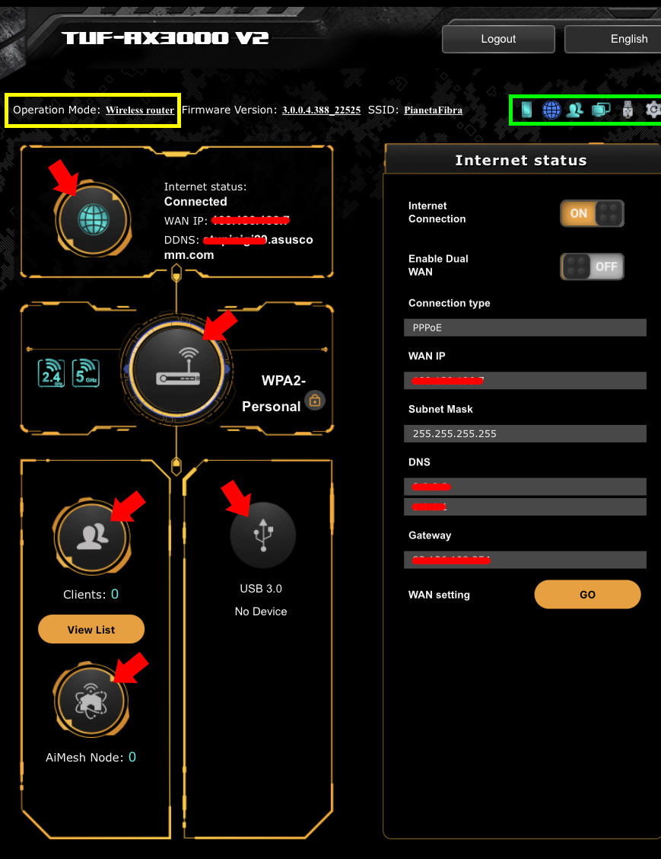Select the Internet globe icon in network map

[94, 219]
